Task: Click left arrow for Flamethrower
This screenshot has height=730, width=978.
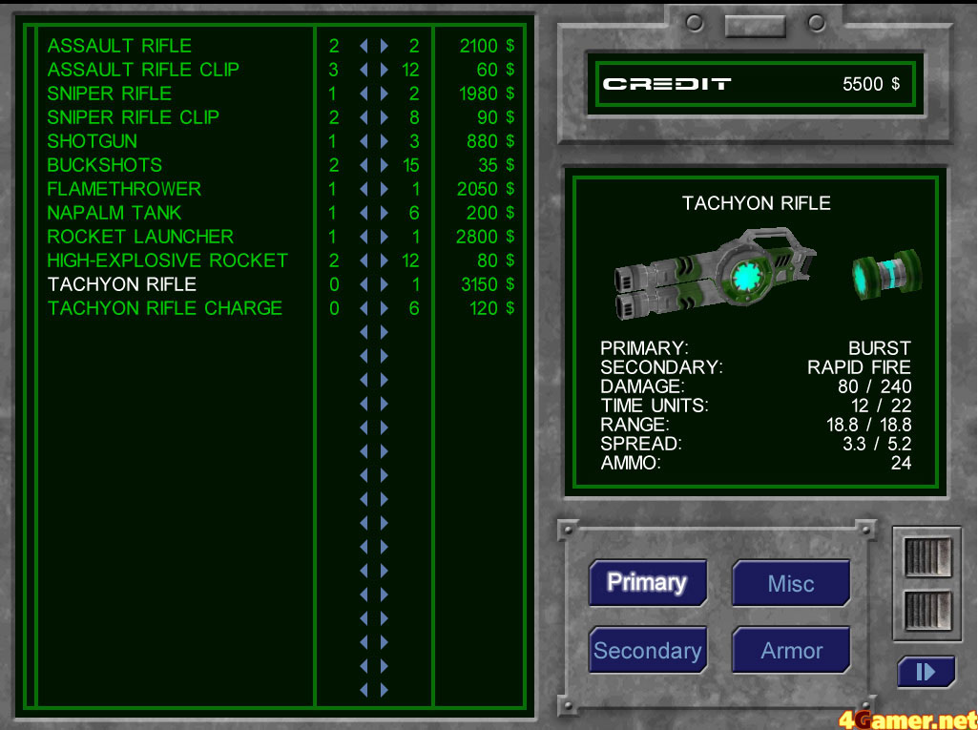Action: 364,189
